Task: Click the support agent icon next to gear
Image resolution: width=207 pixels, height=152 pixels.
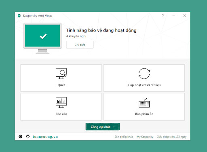Action: tap(28, 137)
